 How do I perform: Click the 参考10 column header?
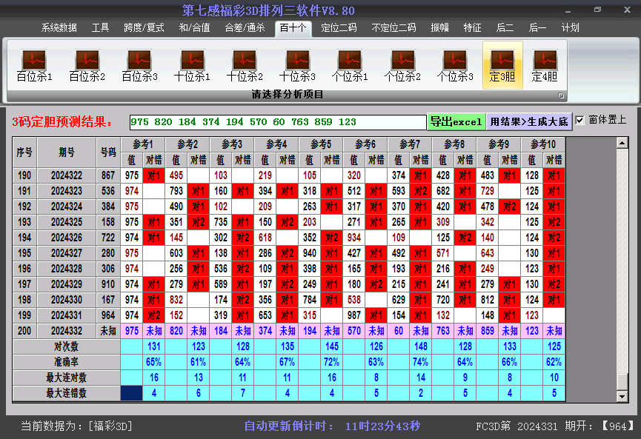(543, 144)
